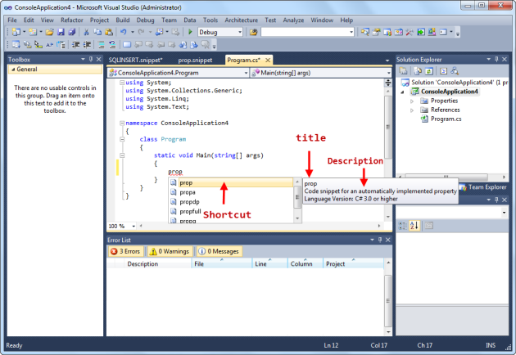Click the Undo toolbar icon
This screenshot has width=516, height=355.
[x=123, y=32]
